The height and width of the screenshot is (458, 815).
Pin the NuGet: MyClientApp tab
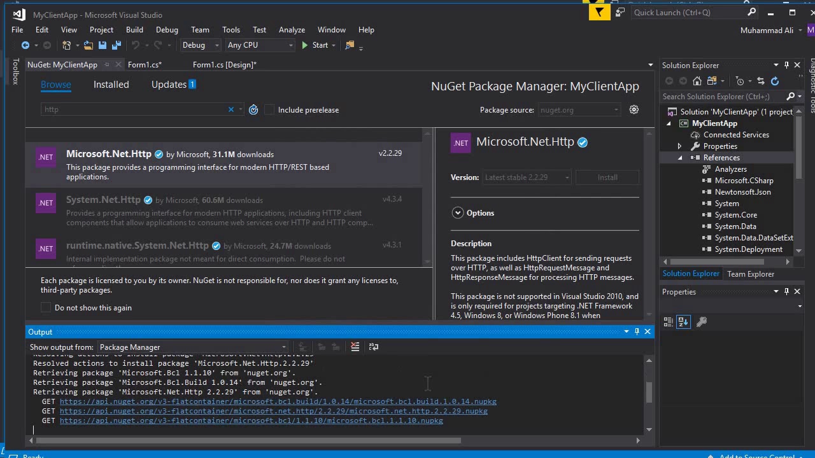[x=107, y=64]
